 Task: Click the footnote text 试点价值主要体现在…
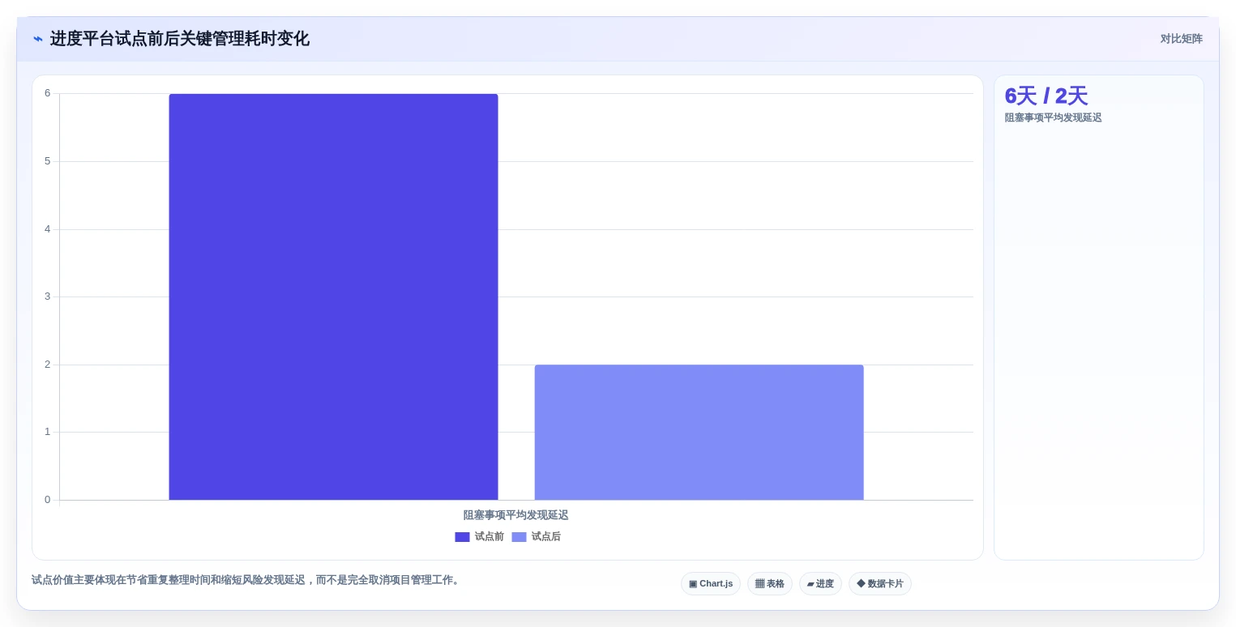coord(247,580)
